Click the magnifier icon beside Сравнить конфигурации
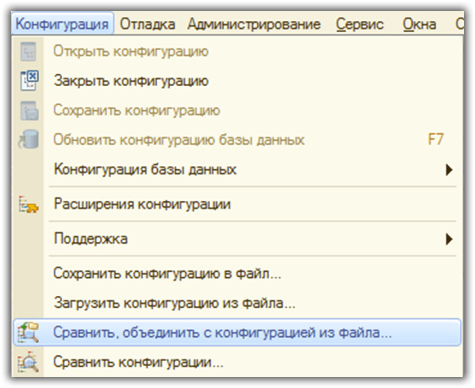Screen dimensions: 475x388 point(29,361)
